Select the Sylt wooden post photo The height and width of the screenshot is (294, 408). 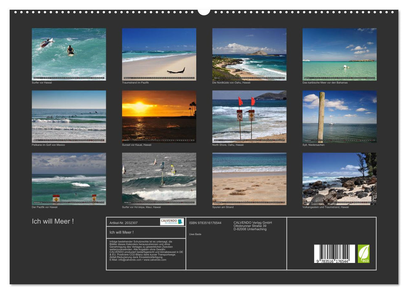point(340,116)
